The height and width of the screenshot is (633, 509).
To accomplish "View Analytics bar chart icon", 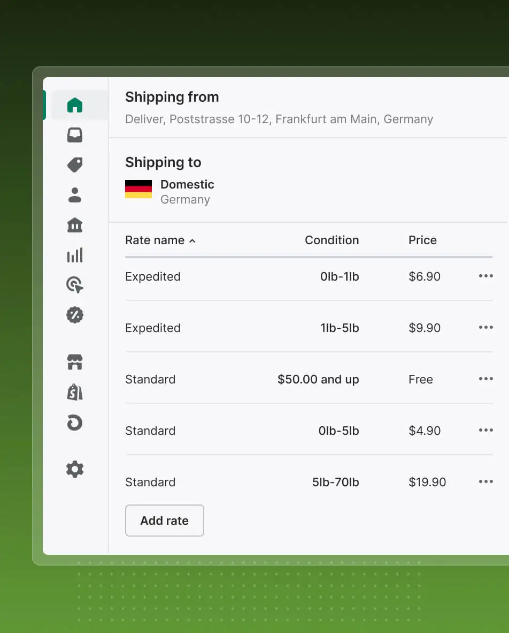I will 75,255.
